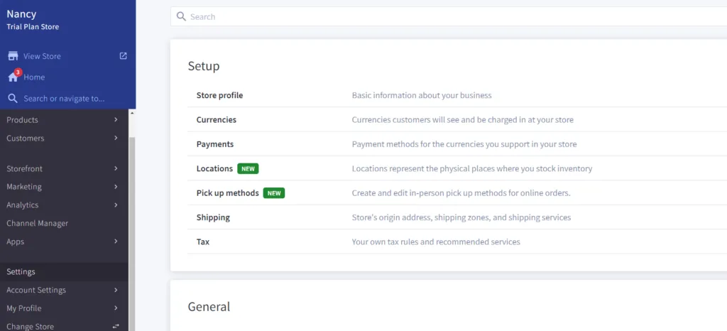Screen dimensions: 727x331
Task: Expand Account Settings chevron
Action: coord(116,291)
